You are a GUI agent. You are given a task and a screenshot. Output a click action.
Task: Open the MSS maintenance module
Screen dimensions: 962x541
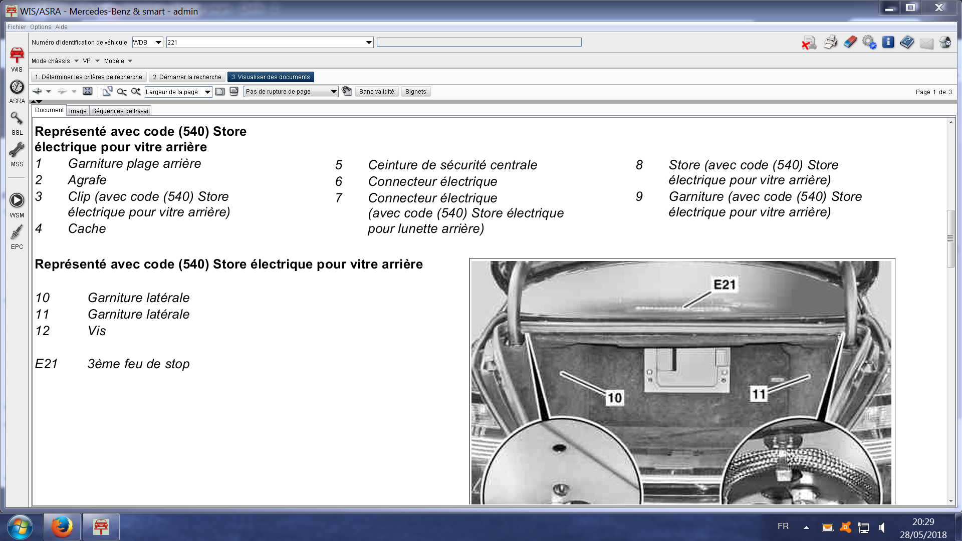pyautogui.click(x=17, y=155)
